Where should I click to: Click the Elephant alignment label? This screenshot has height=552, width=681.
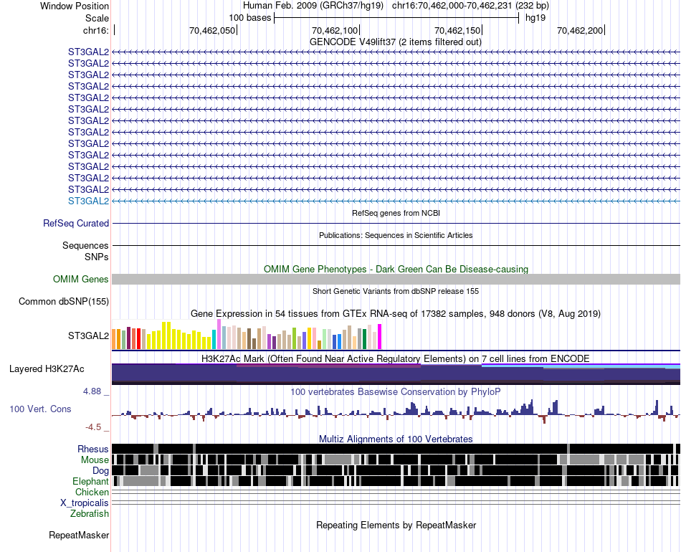(x=90, y=481)
